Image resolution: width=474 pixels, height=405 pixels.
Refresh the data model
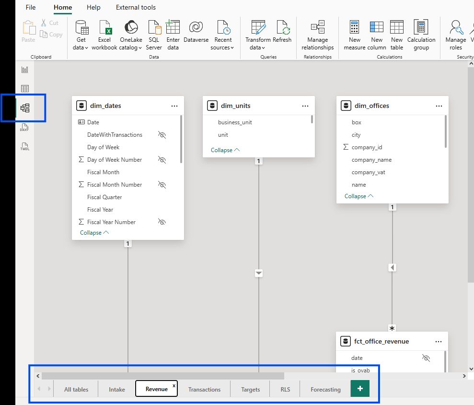pos(282,32)
